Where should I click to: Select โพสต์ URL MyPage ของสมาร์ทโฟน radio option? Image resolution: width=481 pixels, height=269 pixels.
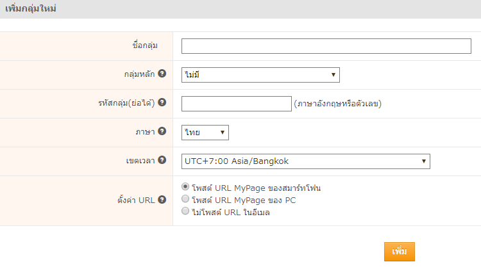click(186, 187)
